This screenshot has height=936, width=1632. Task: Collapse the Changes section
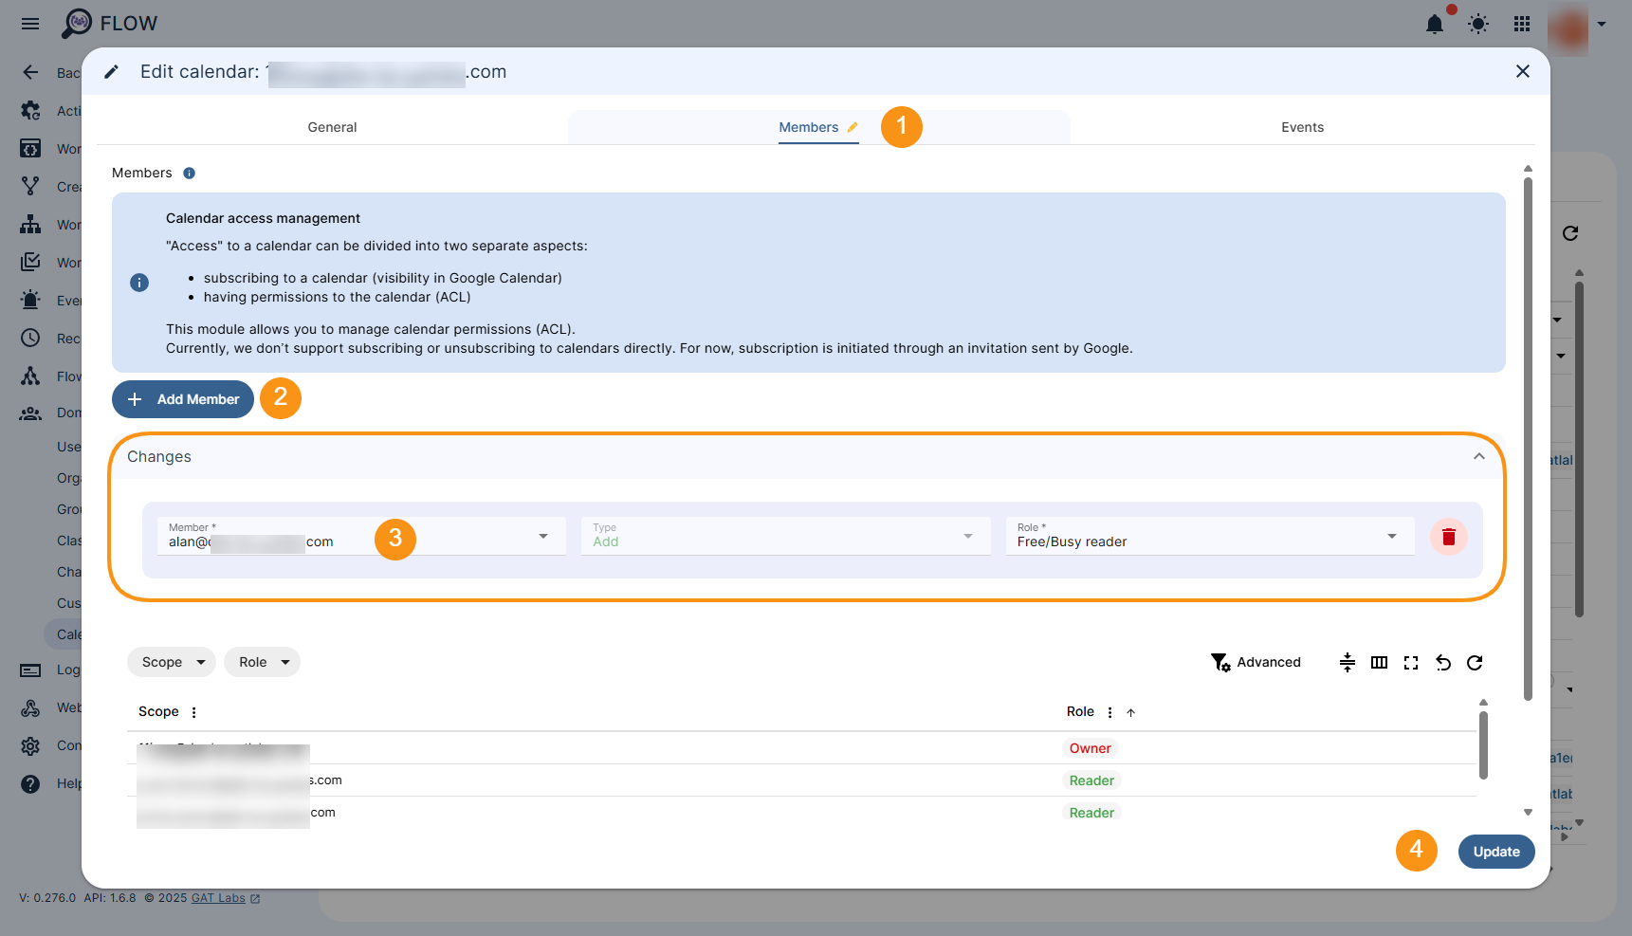click(1478, 456)
